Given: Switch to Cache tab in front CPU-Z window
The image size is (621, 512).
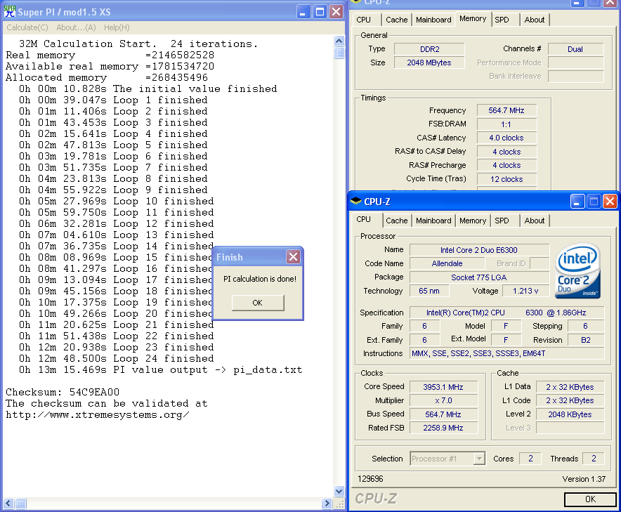Looking at the screenshot, I should coord(396,221).
